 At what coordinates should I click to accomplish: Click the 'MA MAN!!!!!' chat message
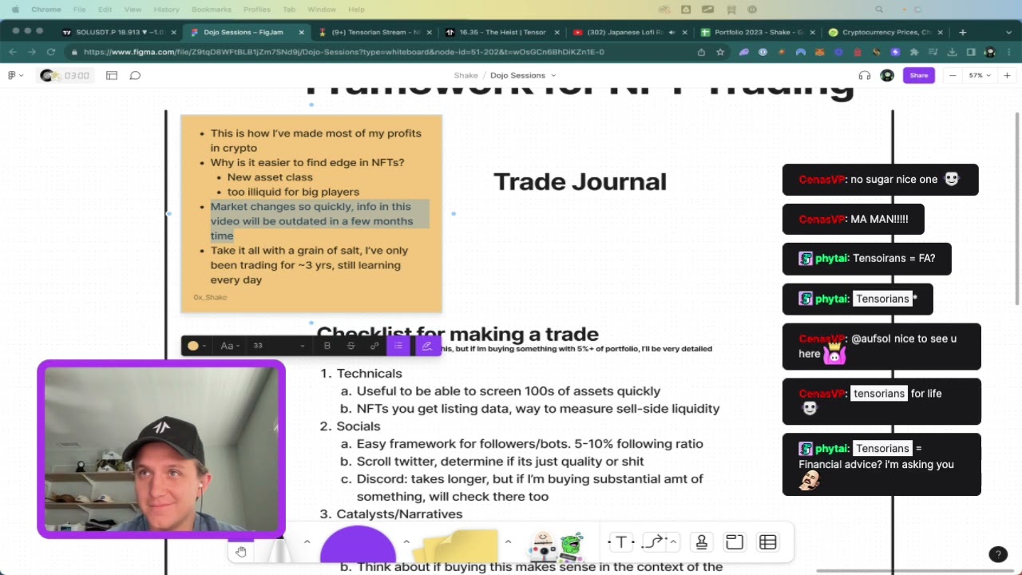pyautogui.click(x=854, y=219)
